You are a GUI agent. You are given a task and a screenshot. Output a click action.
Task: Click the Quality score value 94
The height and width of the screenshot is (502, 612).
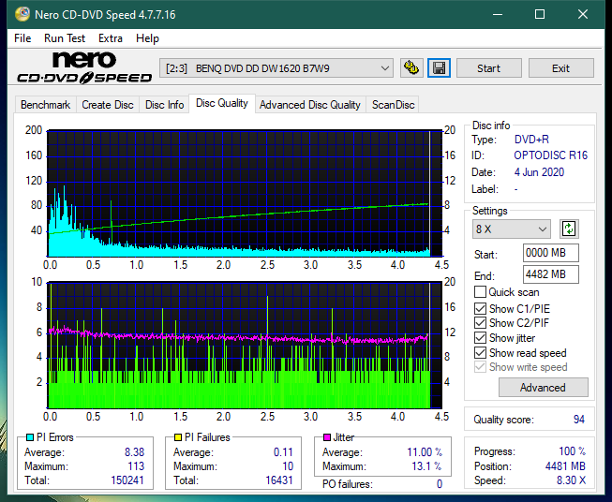[579, 420]
